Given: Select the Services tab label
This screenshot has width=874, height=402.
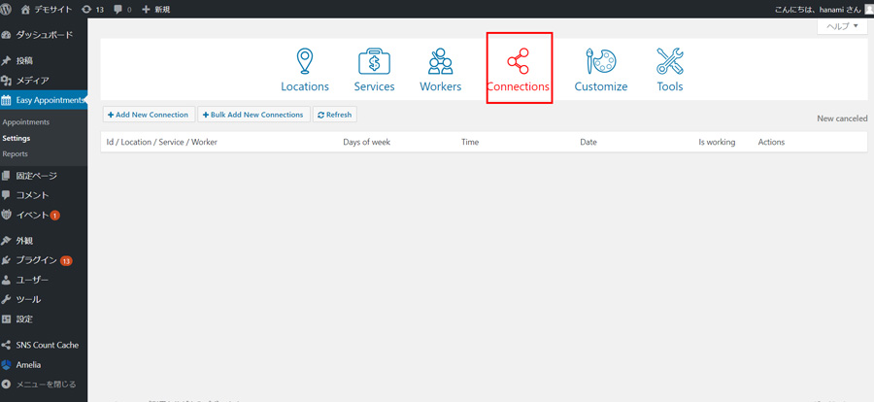Looking at the screenshot, I should click(x=374, y=87).
